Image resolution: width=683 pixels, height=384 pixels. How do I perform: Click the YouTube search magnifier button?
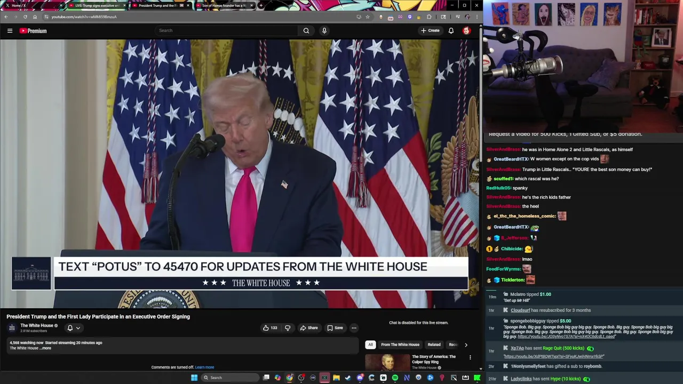point(306,30)
